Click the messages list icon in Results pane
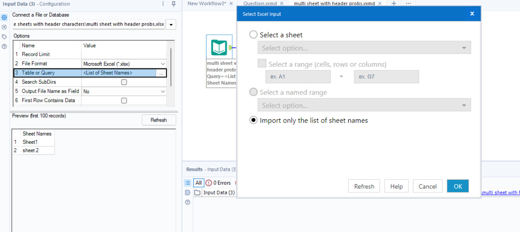The image size is (520, 232). point(187,183)
